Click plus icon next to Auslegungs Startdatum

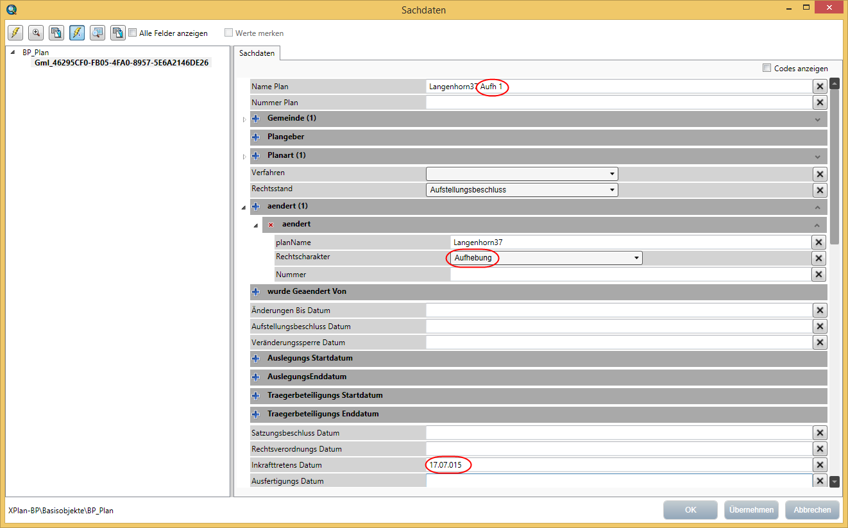[256, 359]
